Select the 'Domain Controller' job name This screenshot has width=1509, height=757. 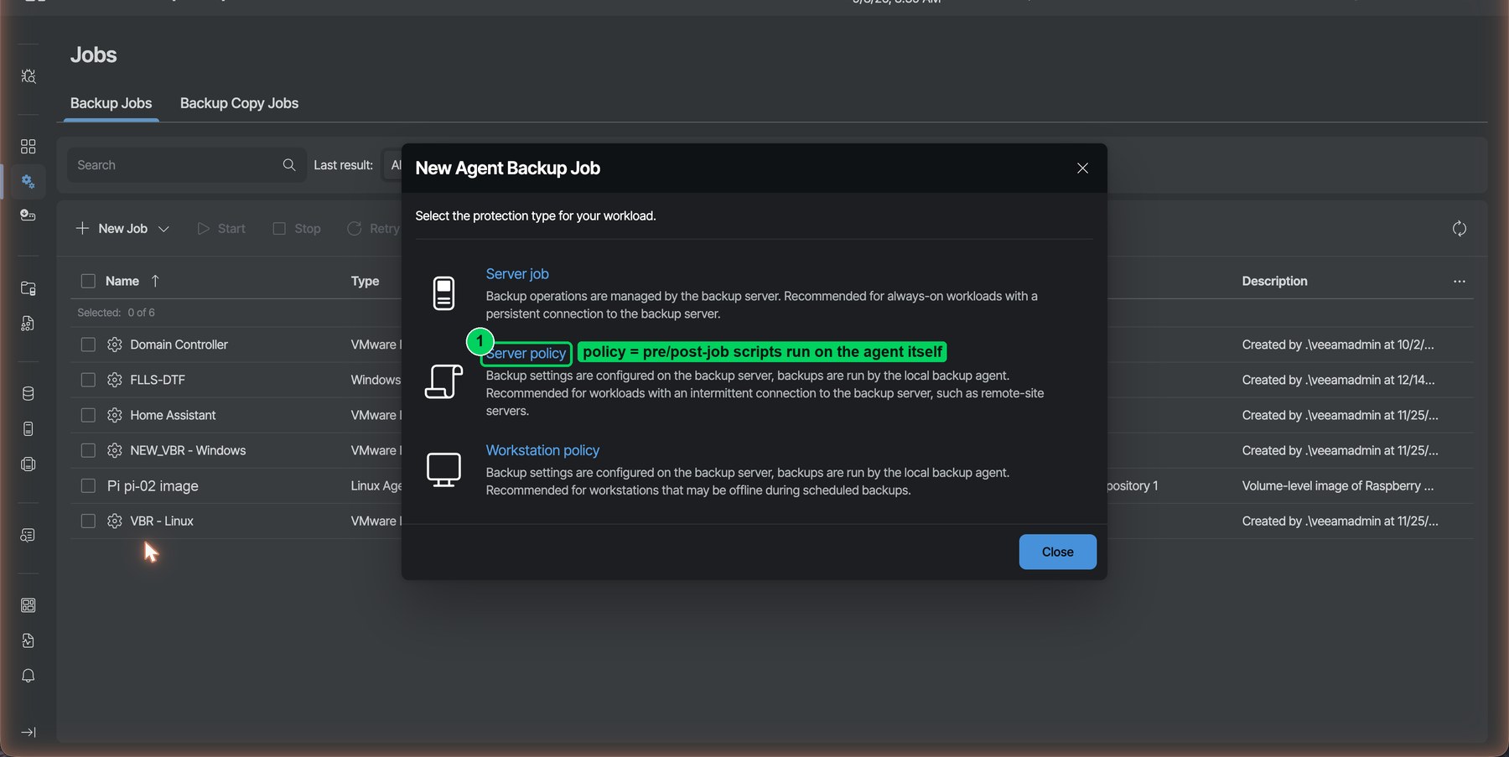(179, 345)
